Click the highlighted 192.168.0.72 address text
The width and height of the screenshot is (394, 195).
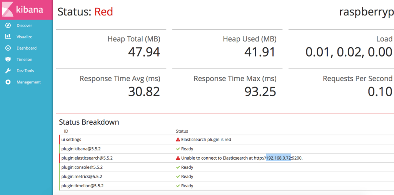(x=279, y=158)
